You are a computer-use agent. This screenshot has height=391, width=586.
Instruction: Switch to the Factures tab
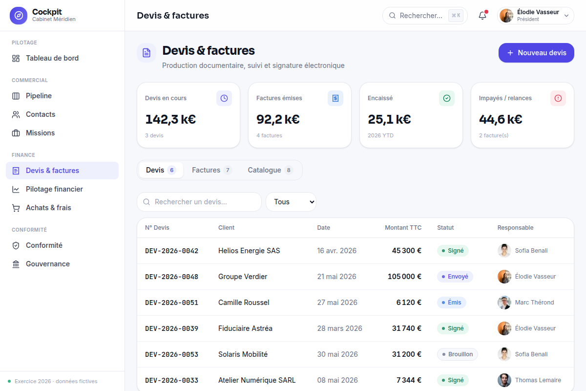211,170
